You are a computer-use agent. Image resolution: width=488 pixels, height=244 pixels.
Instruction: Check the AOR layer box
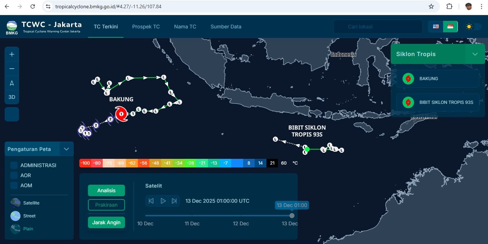[x=14, y=175]
